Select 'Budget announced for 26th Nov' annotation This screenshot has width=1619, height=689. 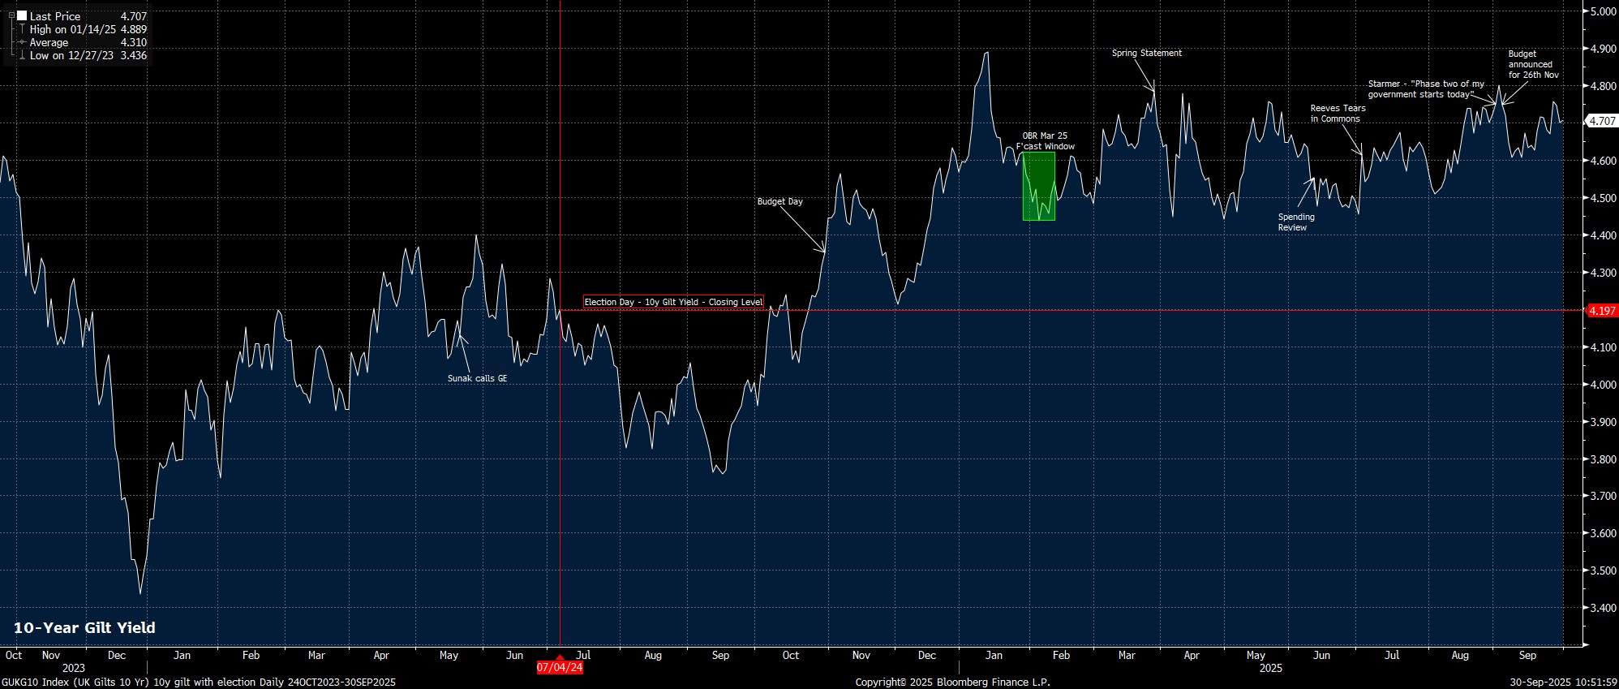[x=1533, y=64]
